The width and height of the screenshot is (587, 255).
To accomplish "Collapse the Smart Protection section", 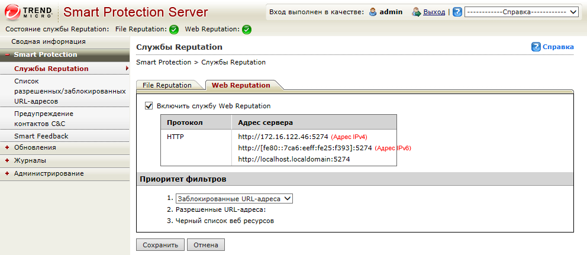I will click(7, 55).
